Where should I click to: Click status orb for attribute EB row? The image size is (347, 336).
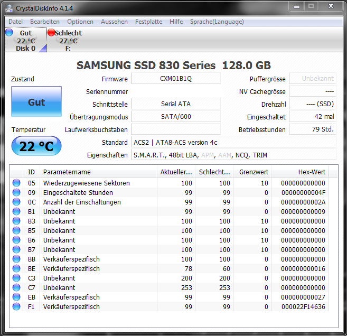coord(16,297)
